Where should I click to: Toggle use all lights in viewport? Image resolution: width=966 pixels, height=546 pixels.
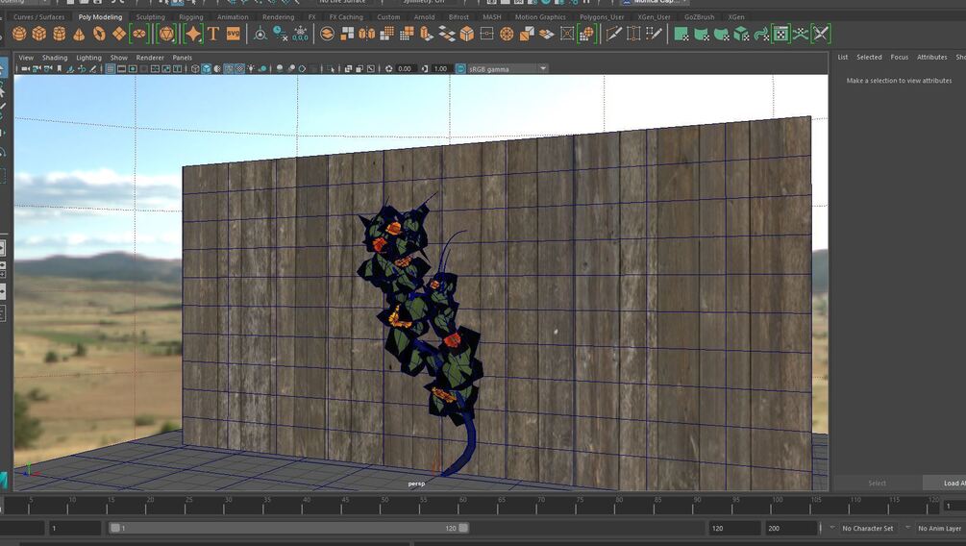(x=251, y=69)
